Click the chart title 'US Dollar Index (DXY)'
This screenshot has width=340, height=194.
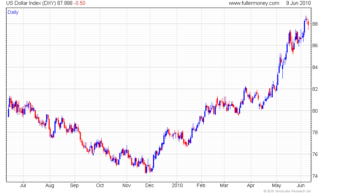[31, 3]
